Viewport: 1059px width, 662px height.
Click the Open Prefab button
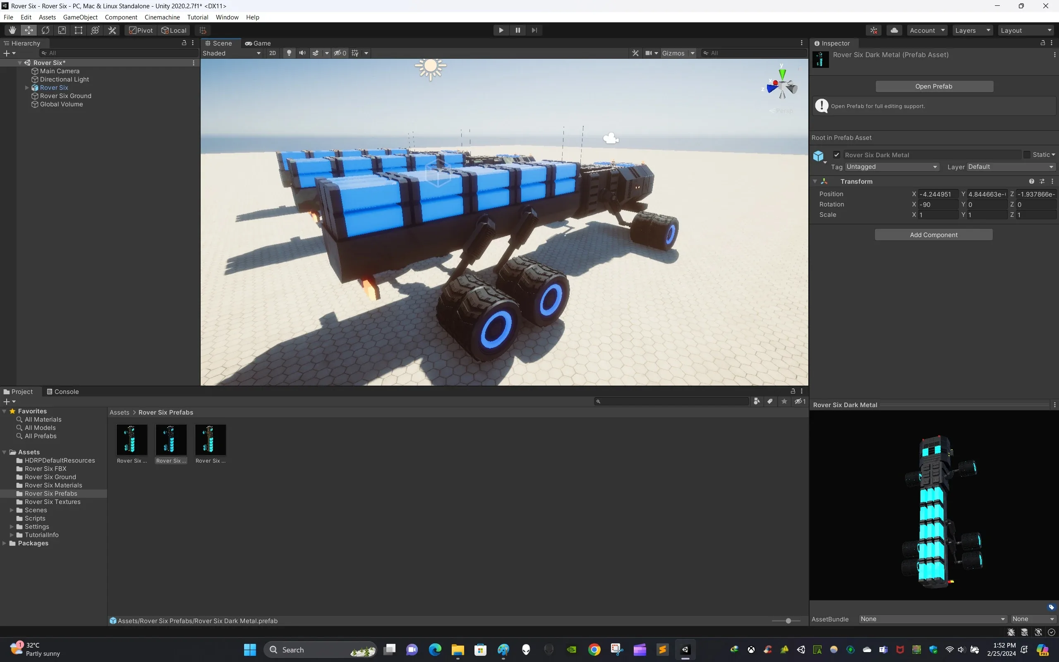(x=934, y=86)
